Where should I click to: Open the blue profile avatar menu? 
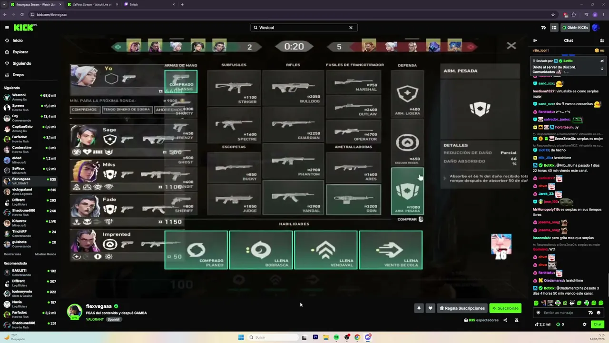pyautogui.click(x=596, y=28)
